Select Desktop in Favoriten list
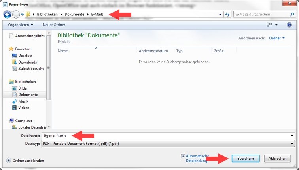This screenshot has height=170, width=299. tap(25, 56)
